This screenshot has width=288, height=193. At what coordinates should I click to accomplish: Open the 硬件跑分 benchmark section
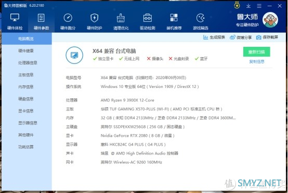[x=68, y=22]
